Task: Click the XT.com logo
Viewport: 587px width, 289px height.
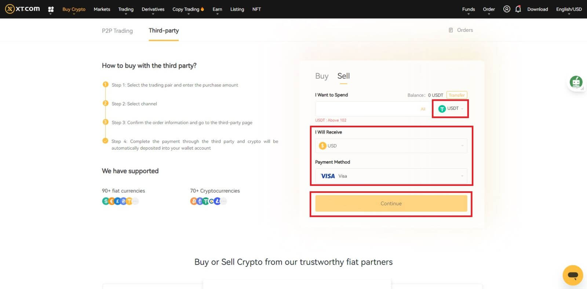Action: [x=22, y=9]
